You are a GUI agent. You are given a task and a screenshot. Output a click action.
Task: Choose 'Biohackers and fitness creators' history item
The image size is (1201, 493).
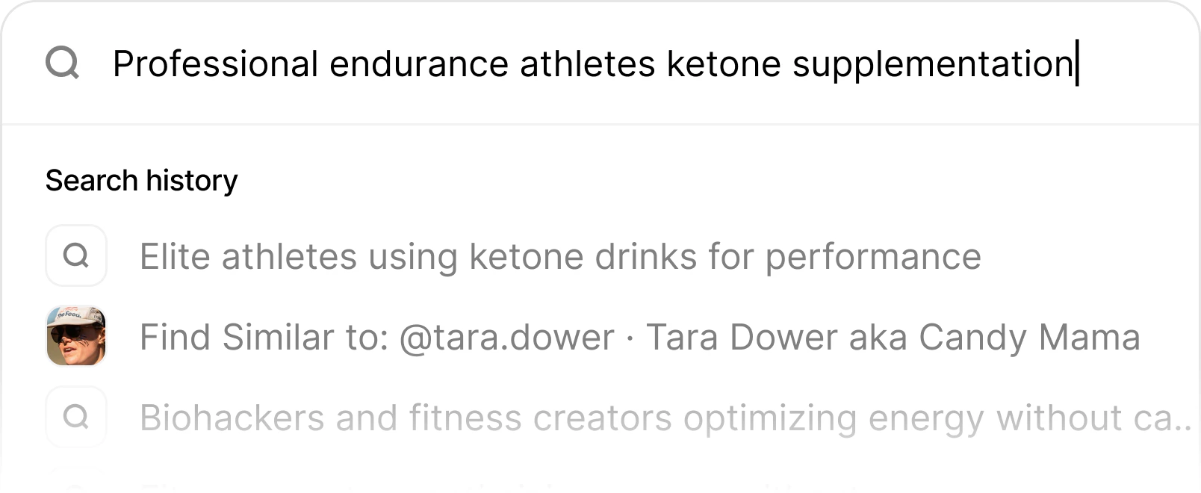click(x=665, y=418)
